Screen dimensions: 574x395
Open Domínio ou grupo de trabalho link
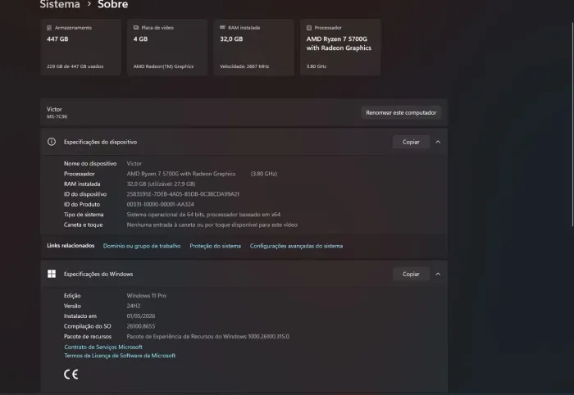(142, 246)
